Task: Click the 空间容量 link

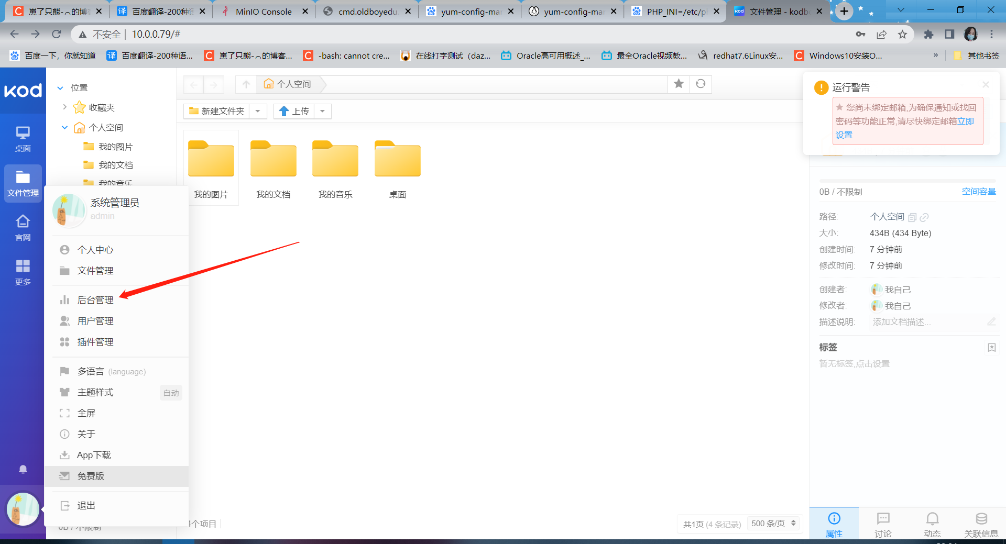Action: tap(979, 192)
